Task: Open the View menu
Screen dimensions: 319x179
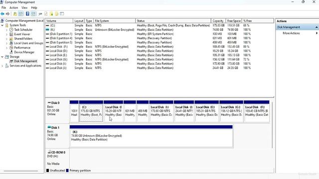Action: [x=24, y=8]
